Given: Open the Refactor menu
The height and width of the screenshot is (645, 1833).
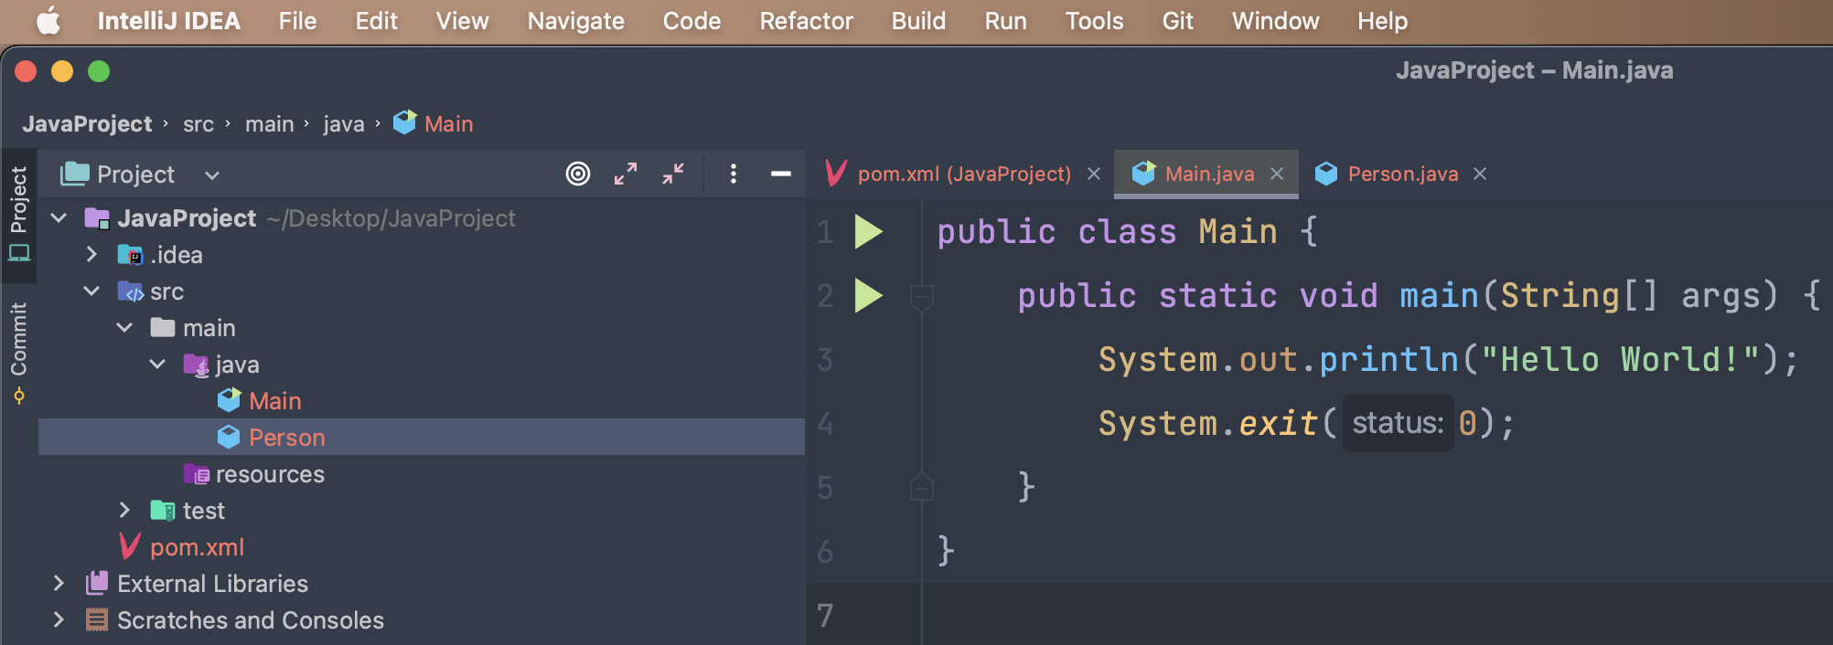Looking at the screenshot, I should click(x=806, y=20).
